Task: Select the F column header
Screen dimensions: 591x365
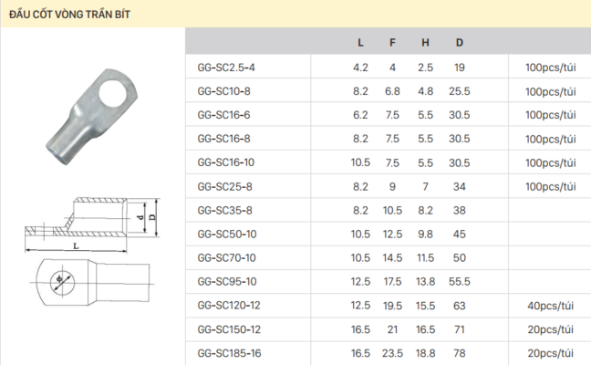Action: point(392,43)
